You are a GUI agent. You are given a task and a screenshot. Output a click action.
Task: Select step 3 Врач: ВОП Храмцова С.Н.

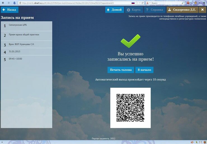click(x=27, y=44)
